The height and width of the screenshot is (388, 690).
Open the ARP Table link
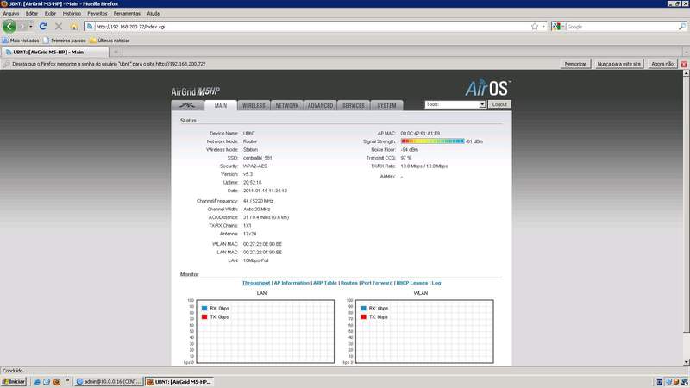point(325,283)
